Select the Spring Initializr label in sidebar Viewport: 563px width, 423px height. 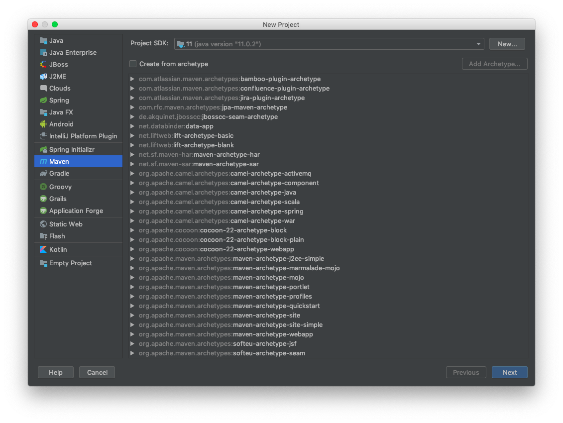(x=72, y=149)
